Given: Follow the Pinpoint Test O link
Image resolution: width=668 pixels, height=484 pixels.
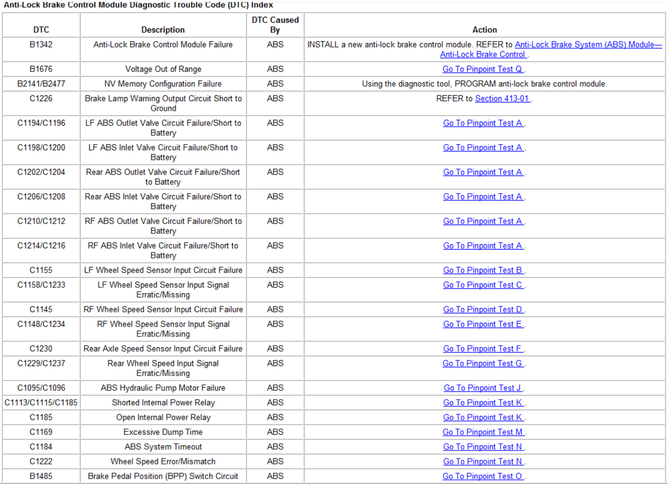Looking at the screenshot, I should pyautogui.click(x=482, y=476).
